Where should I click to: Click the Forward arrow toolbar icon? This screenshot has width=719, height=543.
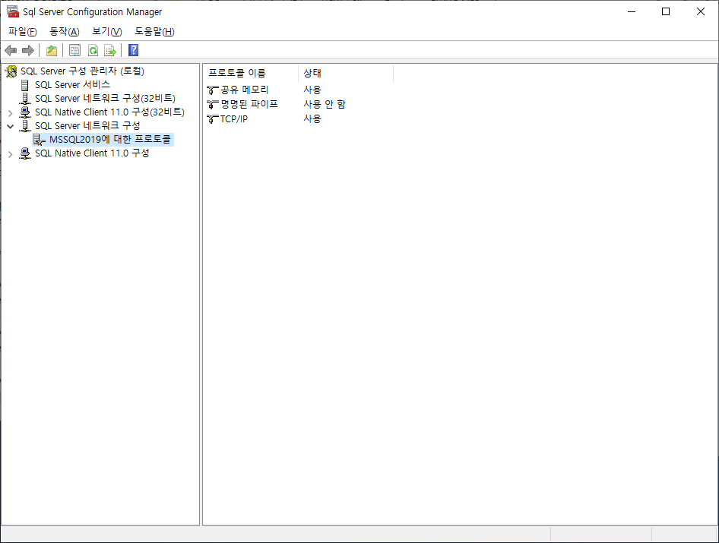tap(28, 50)
